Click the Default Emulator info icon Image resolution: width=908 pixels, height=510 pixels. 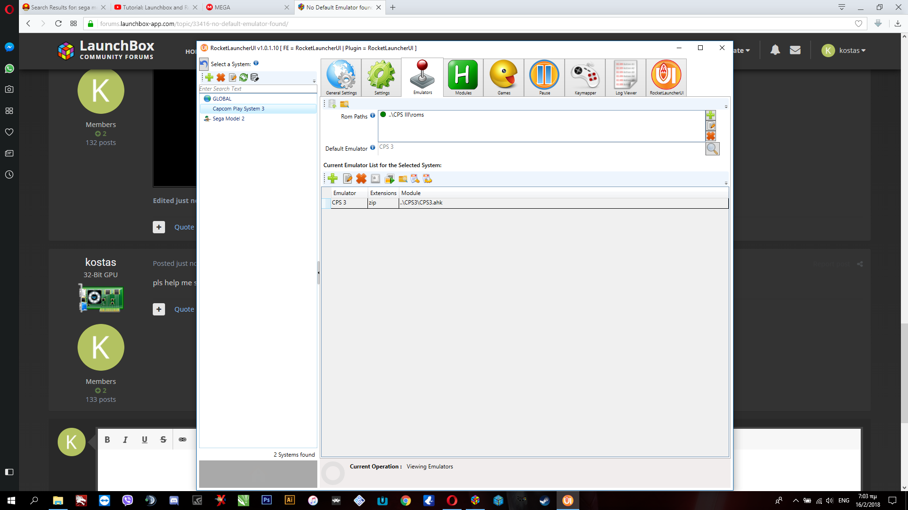[373, 147]
